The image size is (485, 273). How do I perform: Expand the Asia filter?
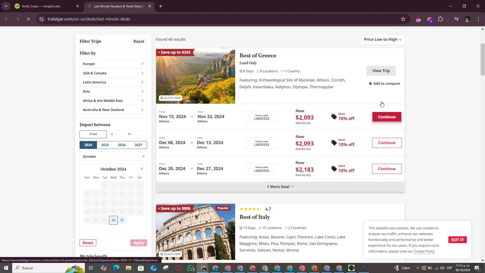click(x=113, y=91)
